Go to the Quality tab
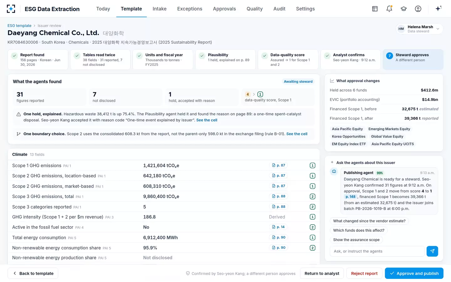The width and height of the screenshot is (451, 282). 255,9
